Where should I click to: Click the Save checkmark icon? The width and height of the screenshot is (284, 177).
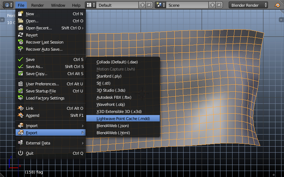pyautogui.click(x=21, y=59)
